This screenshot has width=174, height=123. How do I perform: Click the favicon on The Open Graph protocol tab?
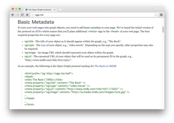(26, 10)
